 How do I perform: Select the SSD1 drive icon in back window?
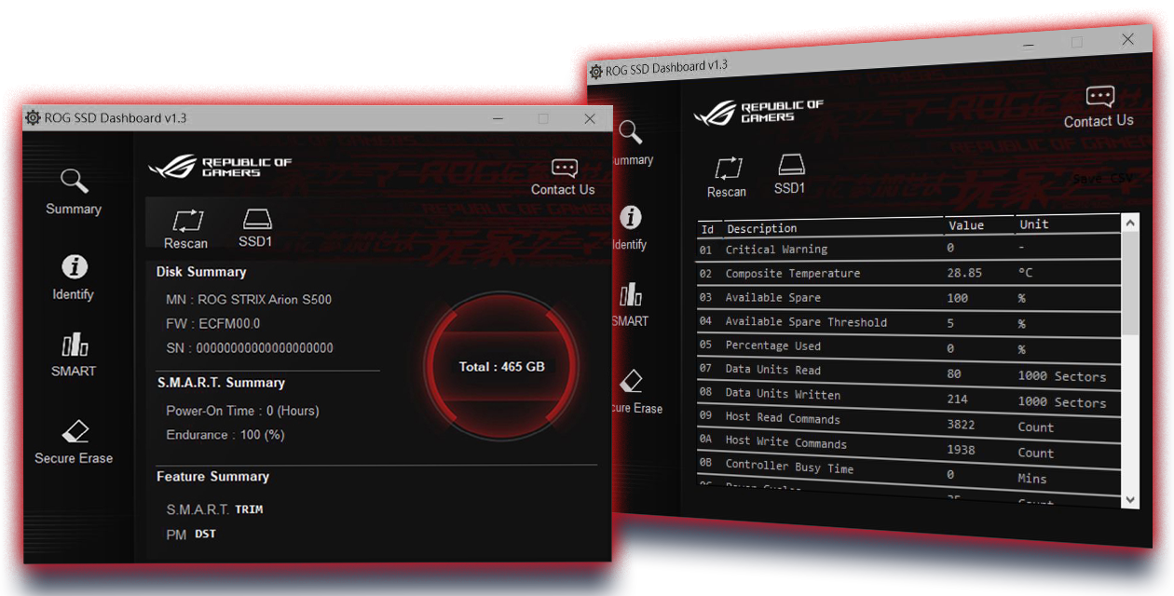coord(790,164)
